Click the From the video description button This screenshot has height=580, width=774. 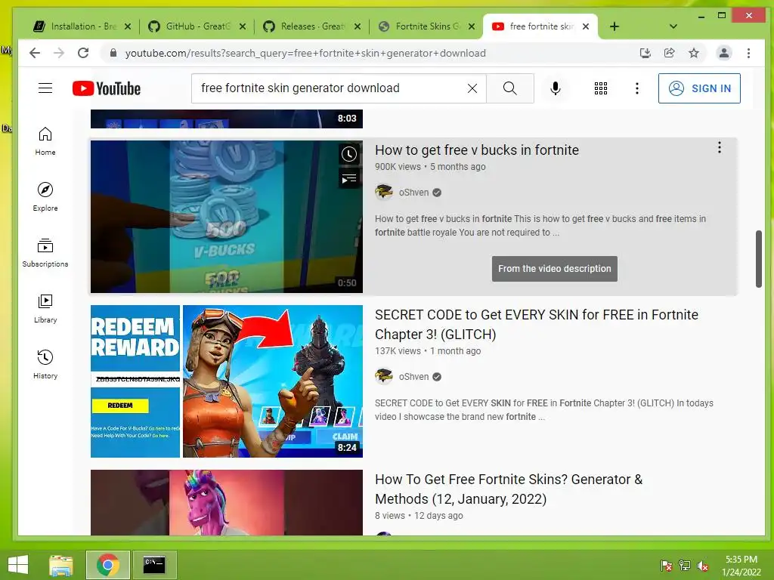tap(554, 269)
